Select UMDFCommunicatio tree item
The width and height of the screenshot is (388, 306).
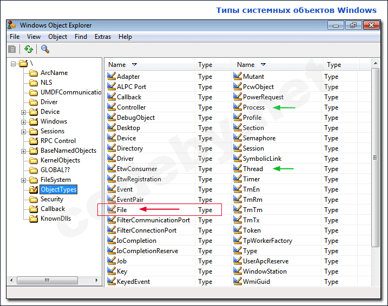tap(71, 92)
